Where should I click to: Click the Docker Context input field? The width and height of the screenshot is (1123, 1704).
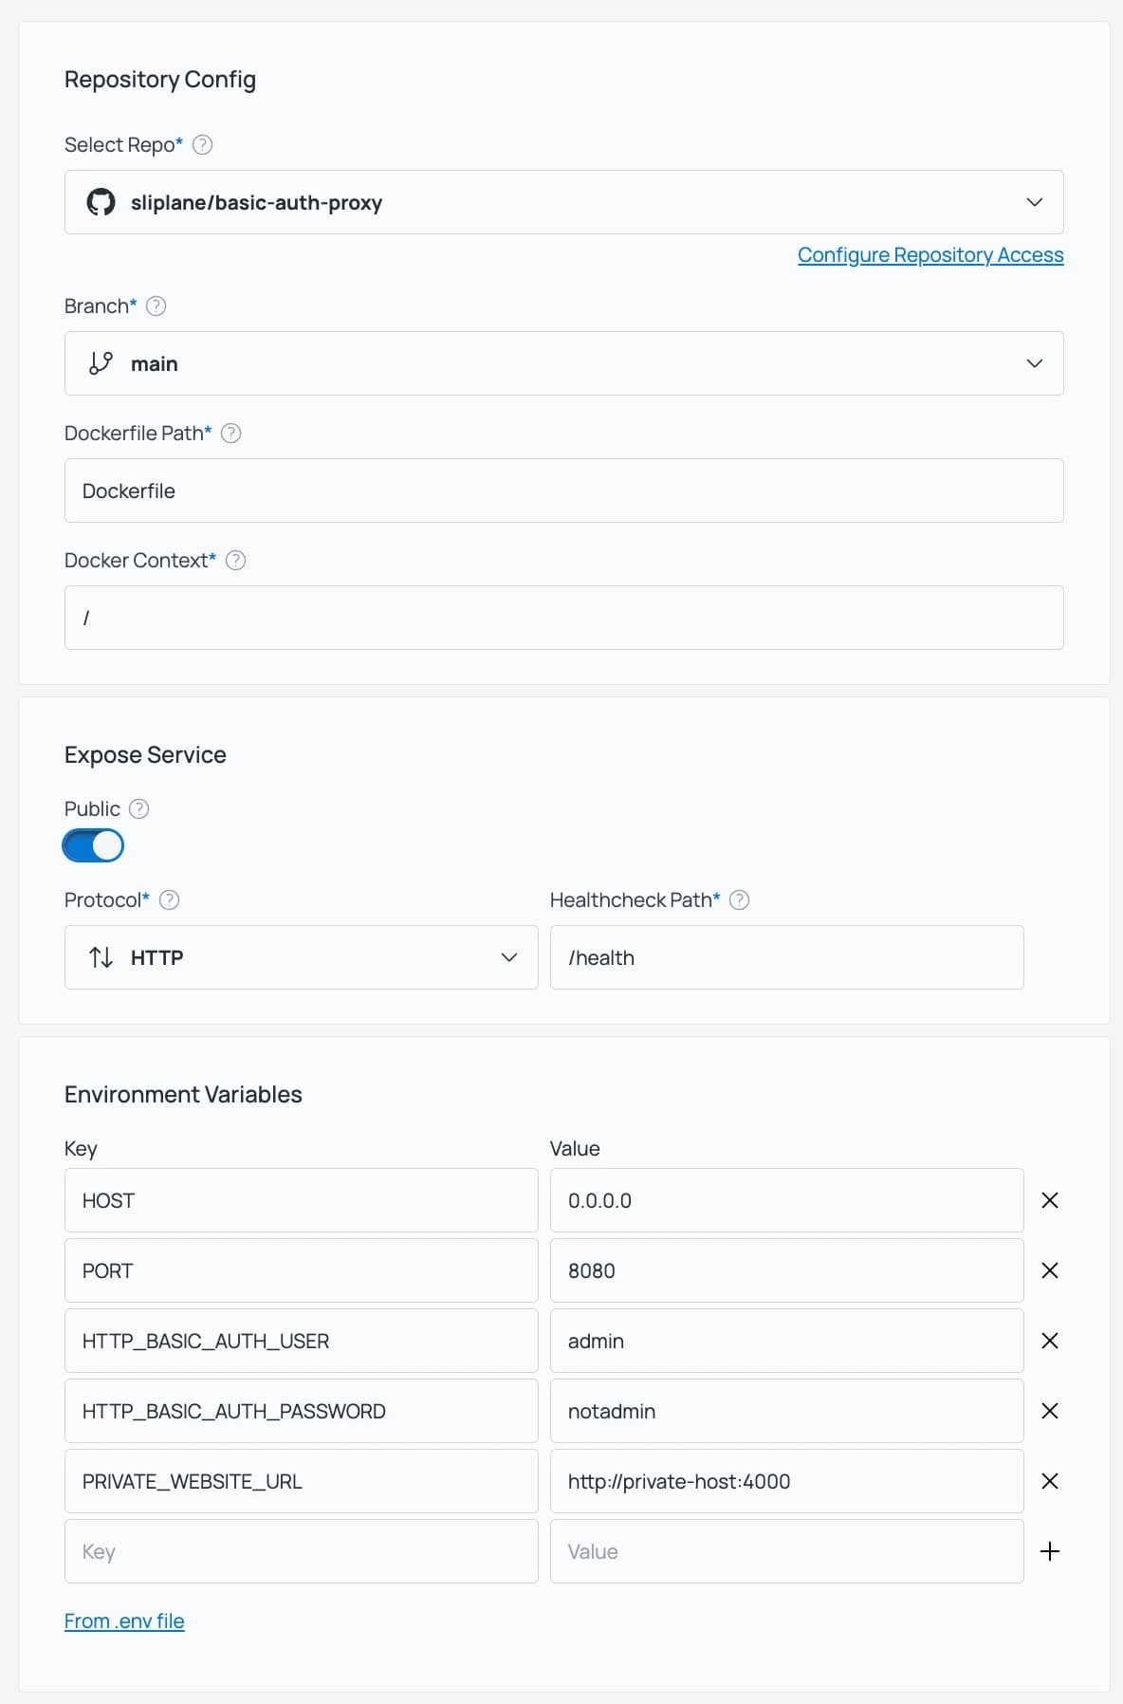[564, 618]
